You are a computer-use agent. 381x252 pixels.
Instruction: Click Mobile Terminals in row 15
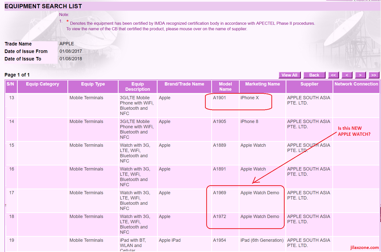click(x=86, y=145)
